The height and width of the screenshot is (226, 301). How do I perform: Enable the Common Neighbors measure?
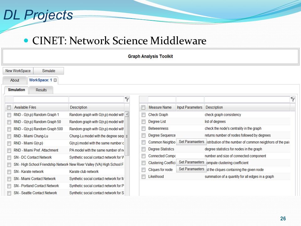tap(143, 142)
